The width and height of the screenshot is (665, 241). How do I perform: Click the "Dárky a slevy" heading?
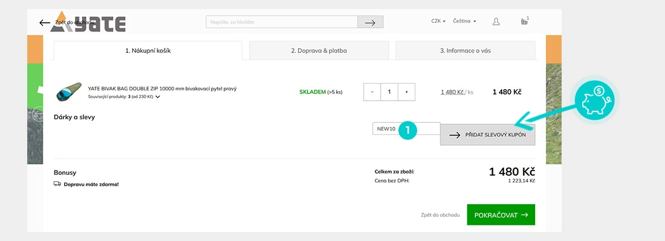point(74,117)
